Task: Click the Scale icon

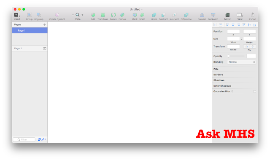Action: pos(142,15)
